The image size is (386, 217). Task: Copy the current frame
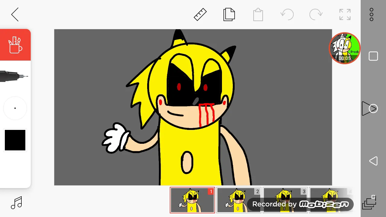click(x=229, y=14)
